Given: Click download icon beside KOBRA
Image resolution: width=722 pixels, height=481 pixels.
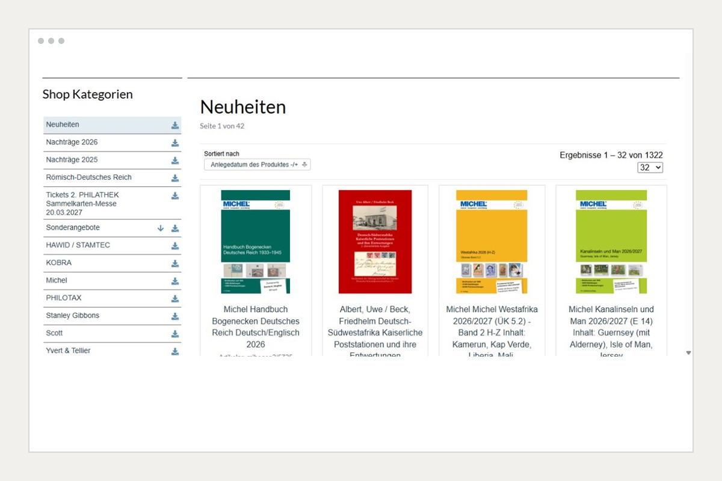Looking at the screenshot, I should [175, 263].
